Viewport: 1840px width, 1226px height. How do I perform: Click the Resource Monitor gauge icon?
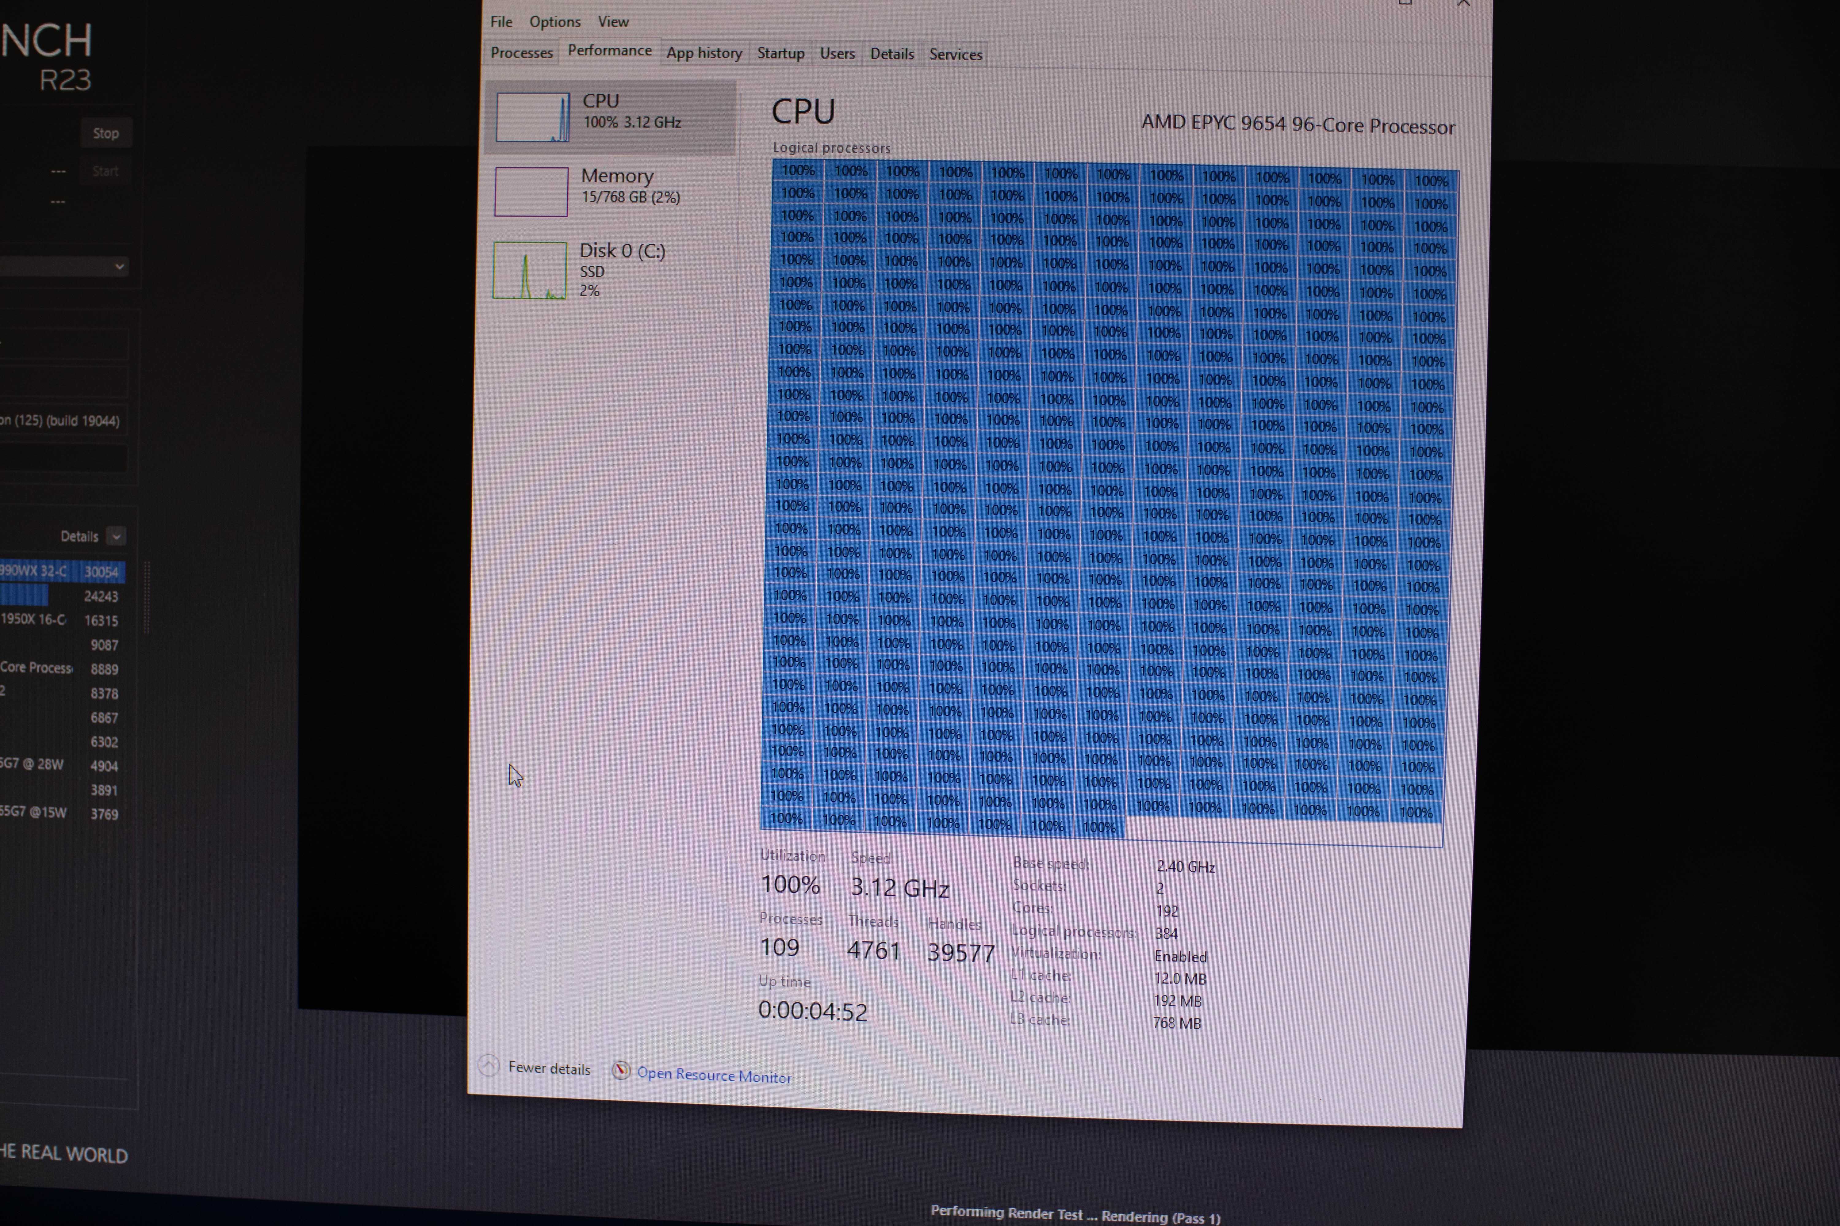coord(620,1070)
